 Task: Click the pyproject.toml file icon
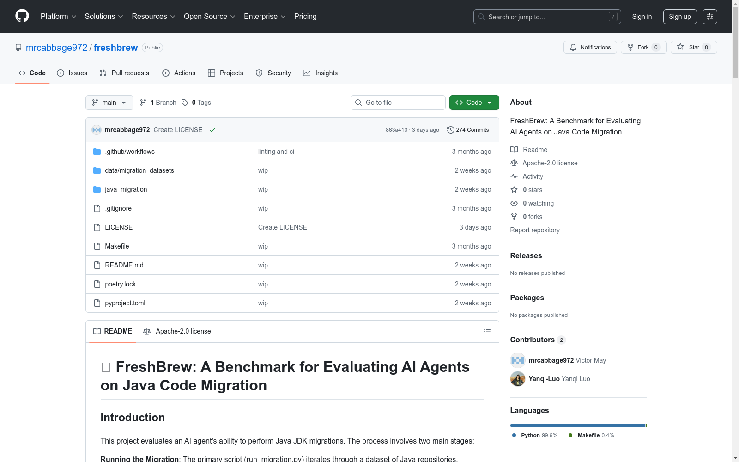pyautogui.click(x=97, y=303)
